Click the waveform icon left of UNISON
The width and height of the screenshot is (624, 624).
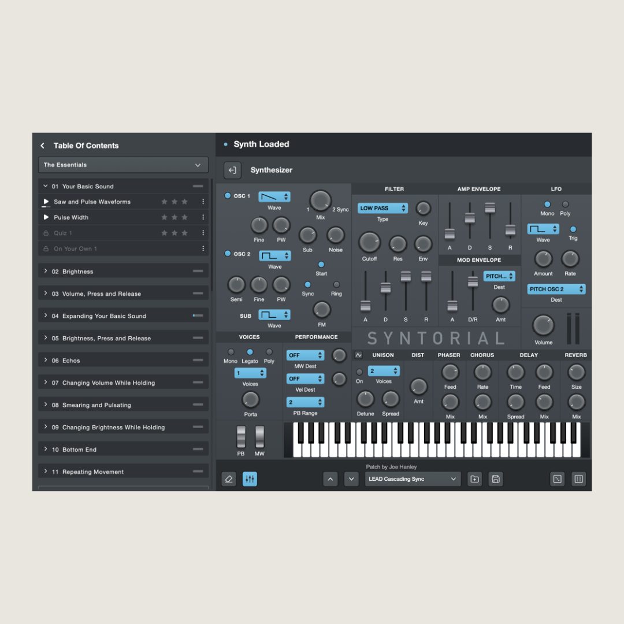[359, 355]
